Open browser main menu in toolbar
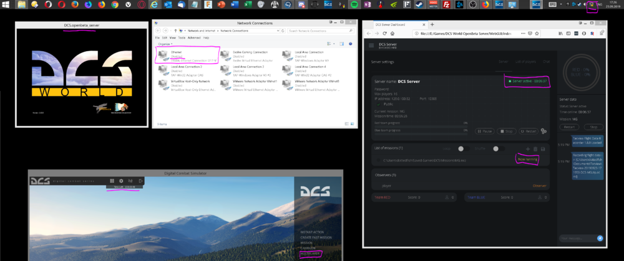Screen dimensions: 624x261 click(602, 34)
